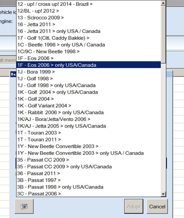Select '1J - Bora 1999 >'
Image resolution: width=184 pixels, height=218 pixels.
point(88,72)
